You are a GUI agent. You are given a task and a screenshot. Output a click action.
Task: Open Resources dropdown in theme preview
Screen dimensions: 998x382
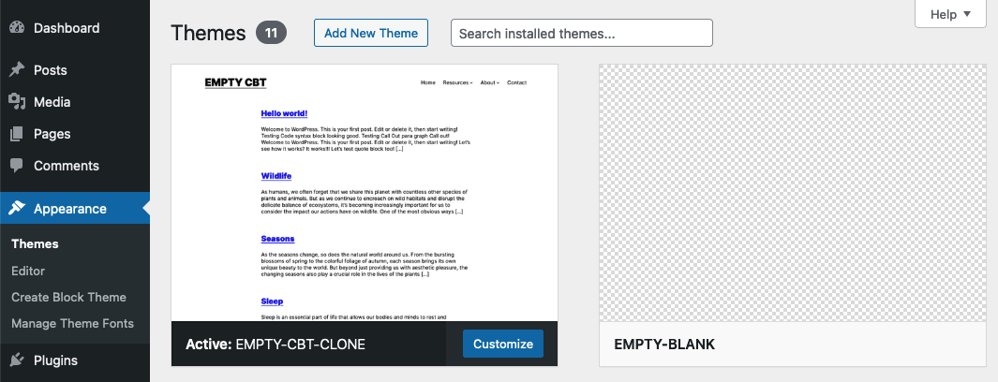click(x=457, y=82)
